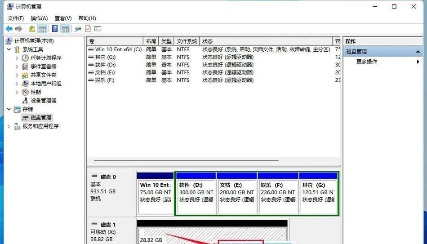Click the volume list horizontal scrollbar
This screenshot has height=244, width=427.
point(186,160)
